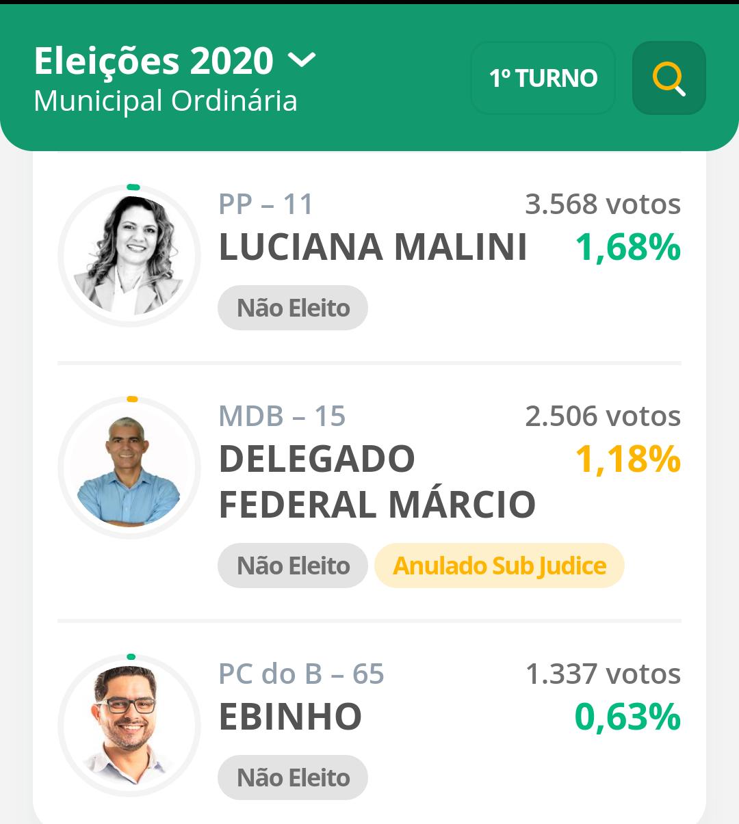Select candidate name LUCIANA MALINI
Viewport: 739px width, 824px height.
click(373, 247)
